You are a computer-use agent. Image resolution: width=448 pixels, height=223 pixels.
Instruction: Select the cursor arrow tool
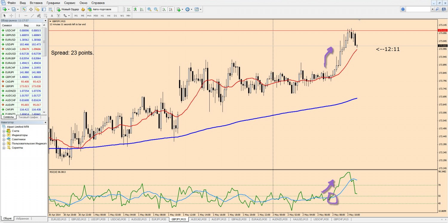4,15
